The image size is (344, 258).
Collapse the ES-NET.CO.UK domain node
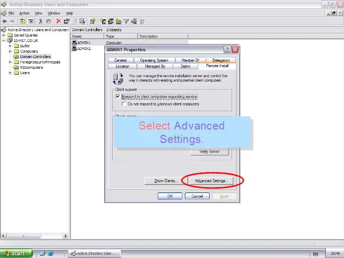4,41
